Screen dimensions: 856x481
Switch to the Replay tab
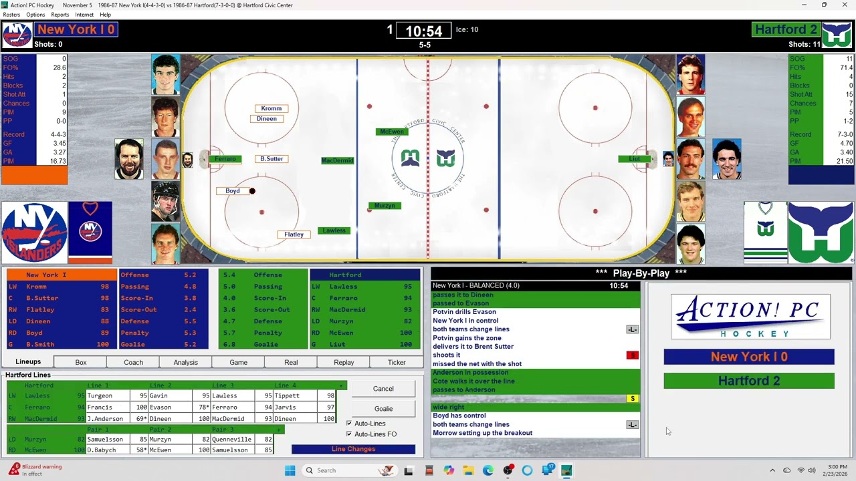(x=344, y=362)
